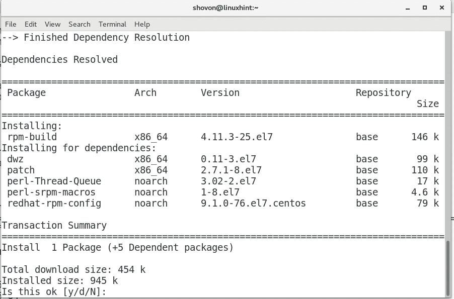Click the terminal vertical scrollbar thumb
The image size is (454, 299).
(x=448, y=268)
